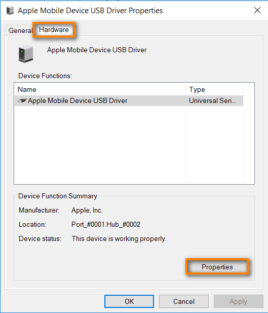Click the large device tower icon

click(x=26, y=54)
